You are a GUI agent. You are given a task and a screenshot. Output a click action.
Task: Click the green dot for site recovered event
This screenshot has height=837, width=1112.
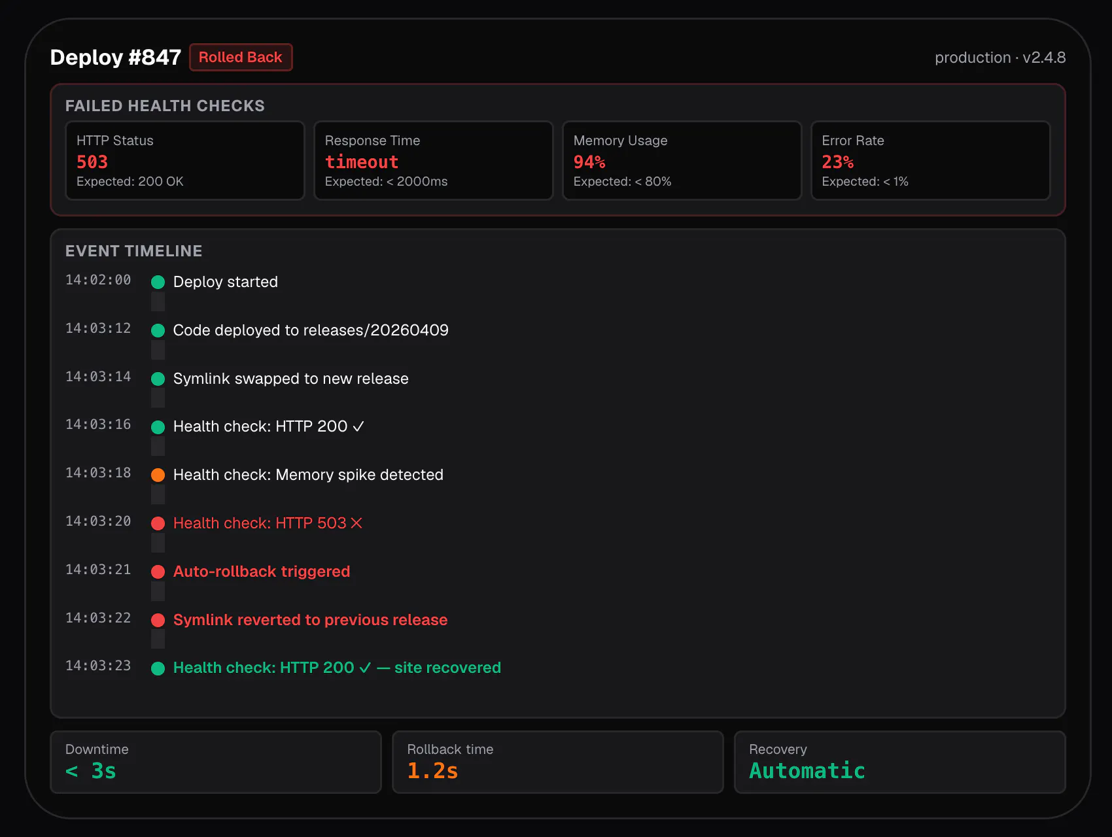[x=158, y=668]
